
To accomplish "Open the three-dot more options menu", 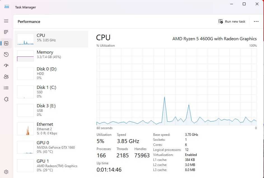I will point(256,22).
